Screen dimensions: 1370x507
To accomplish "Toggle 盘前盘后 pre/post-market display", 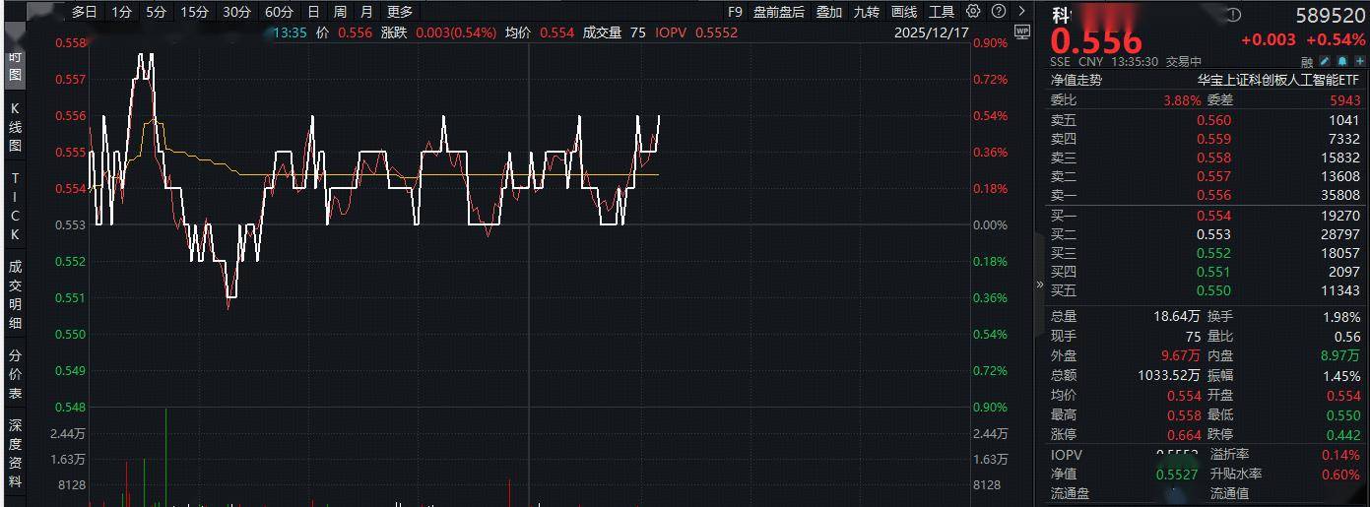I will pos(778,12).
